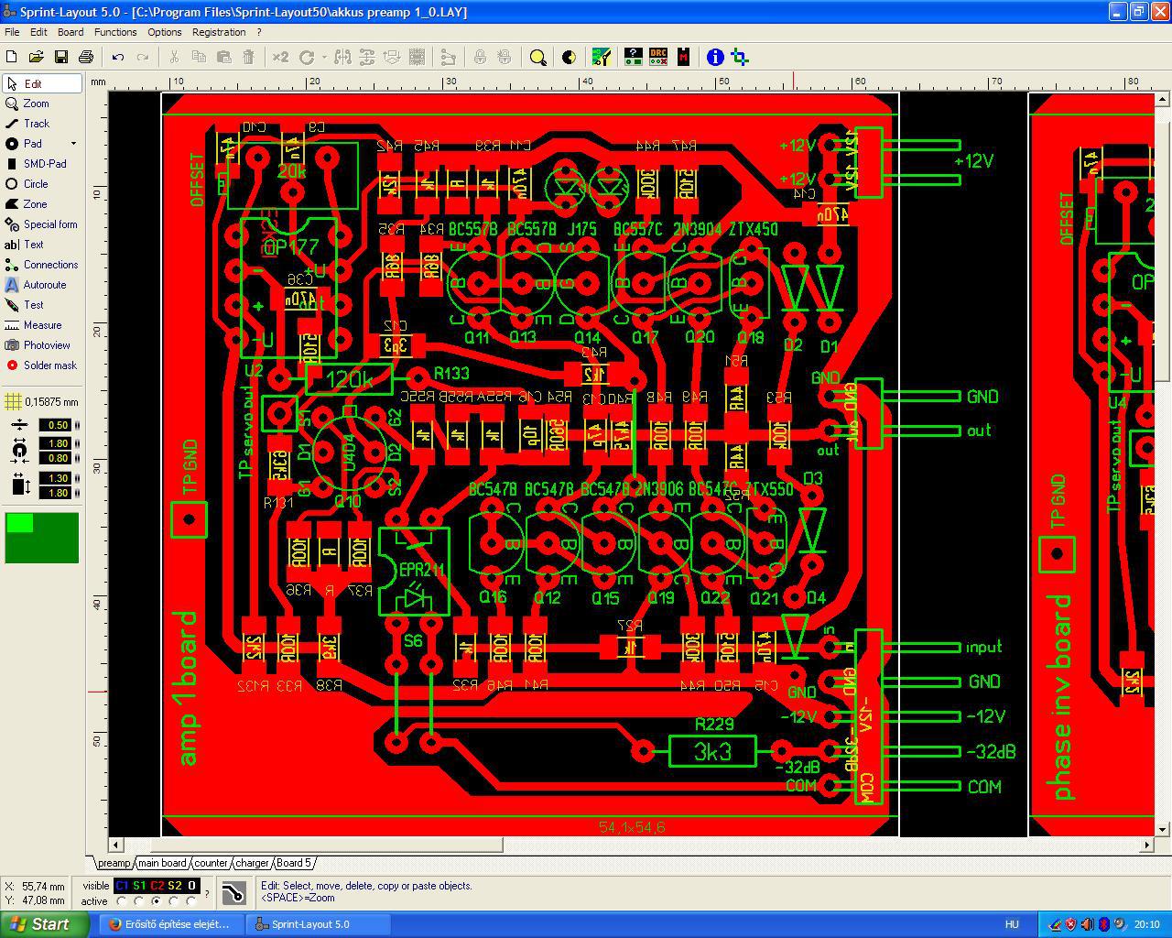This screenshot has height=938, width=1172.
Task: Switch to the main board tab
Action: [x=162, y=863]
